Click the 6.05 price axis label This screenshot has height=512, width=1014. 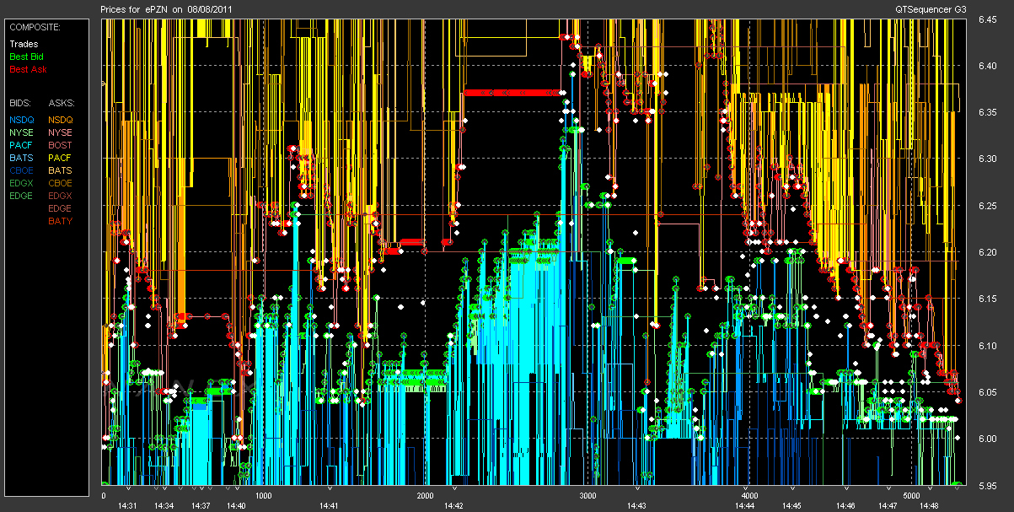[x=987, y=391]
